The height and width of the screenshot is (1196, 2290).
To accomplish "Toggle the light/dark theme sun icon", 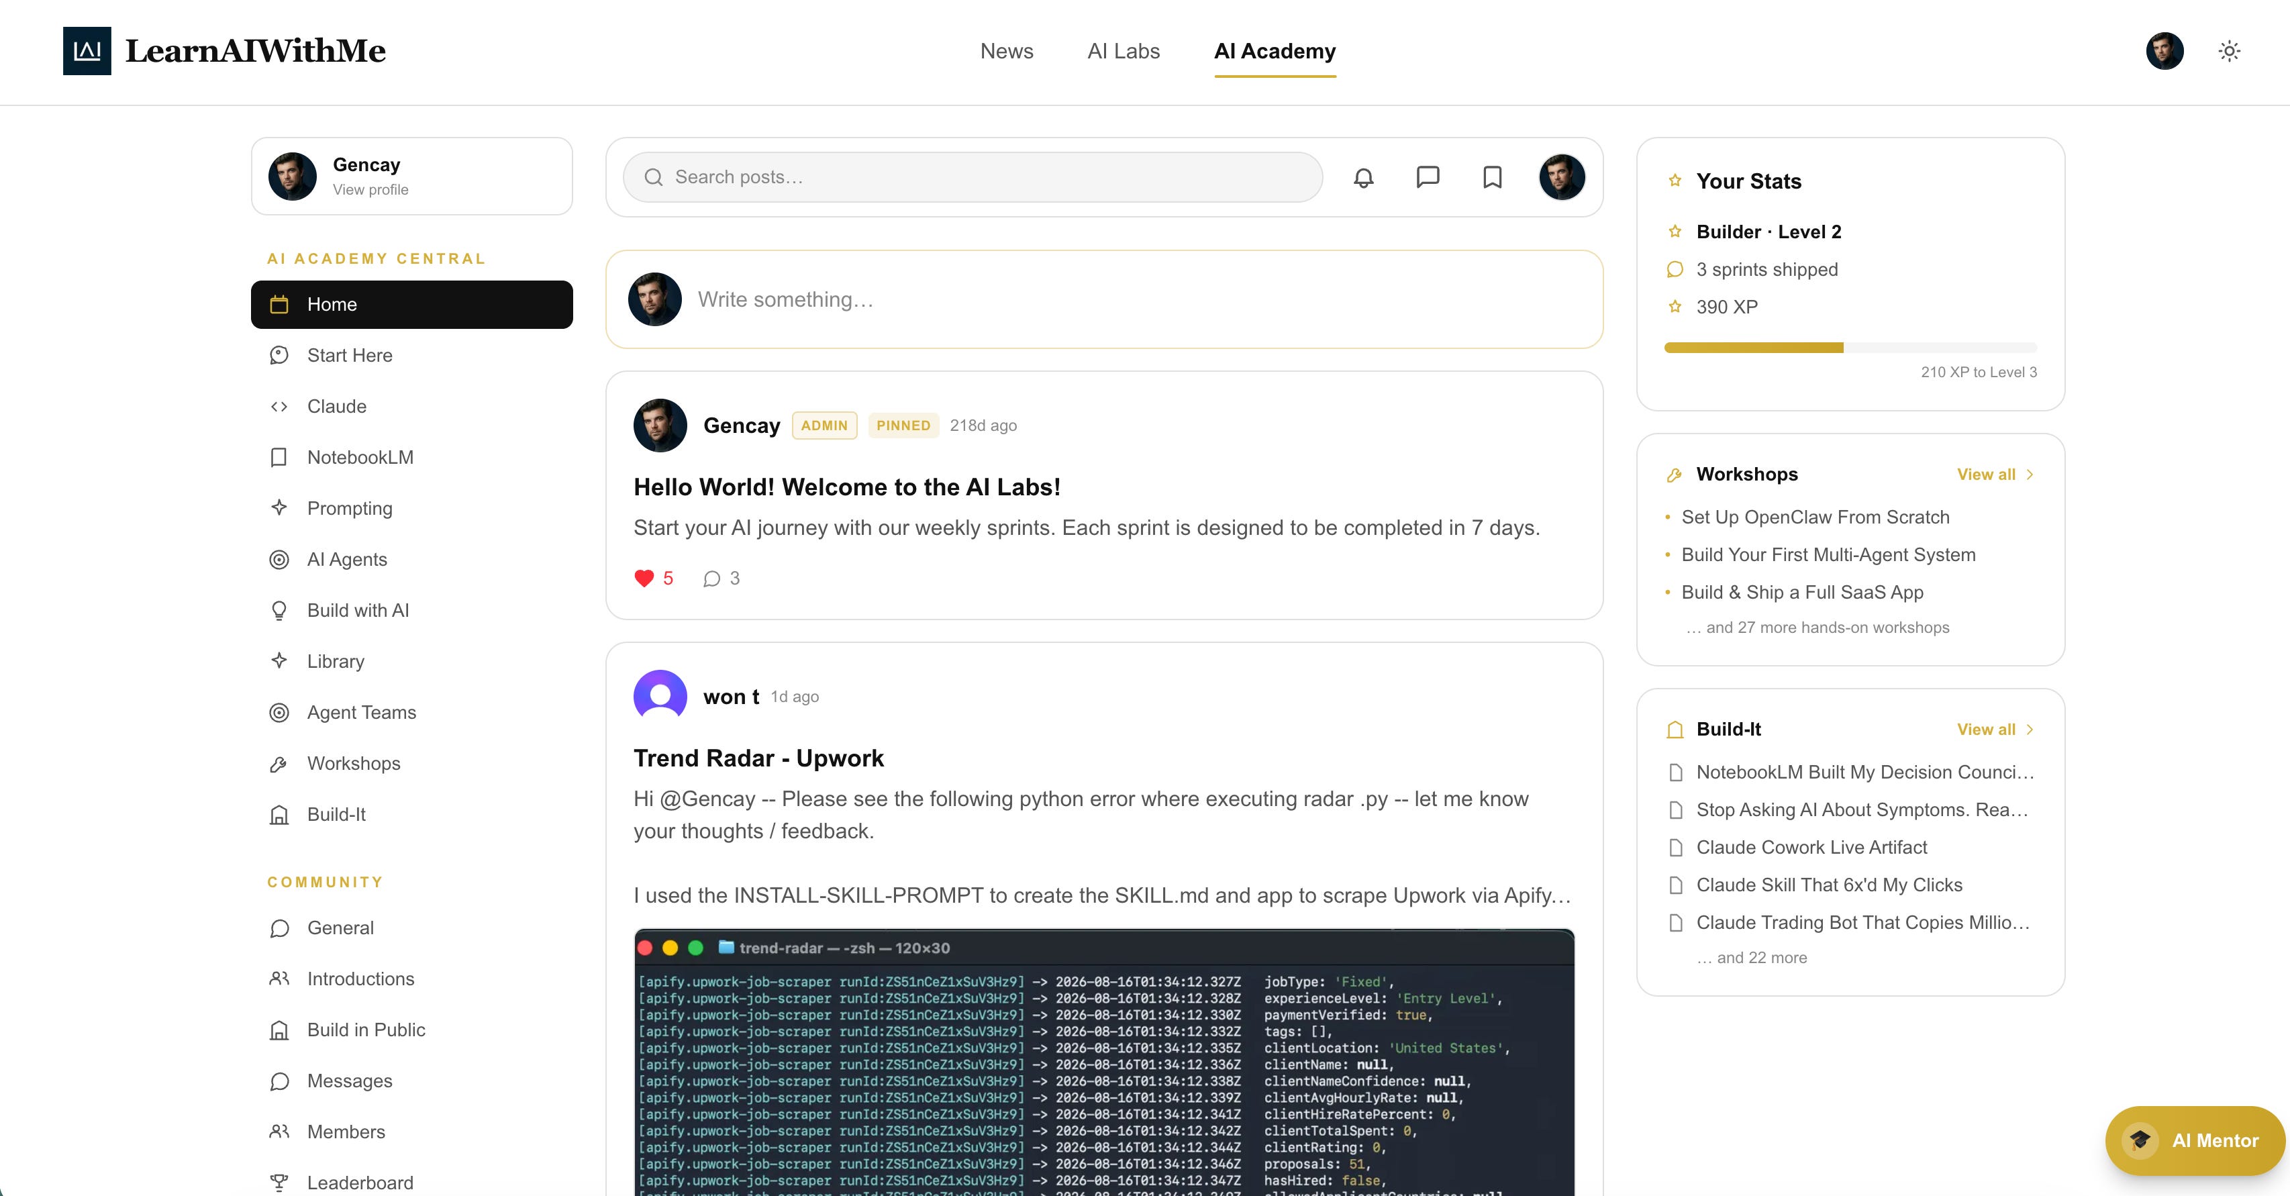I will [2229, 51].
